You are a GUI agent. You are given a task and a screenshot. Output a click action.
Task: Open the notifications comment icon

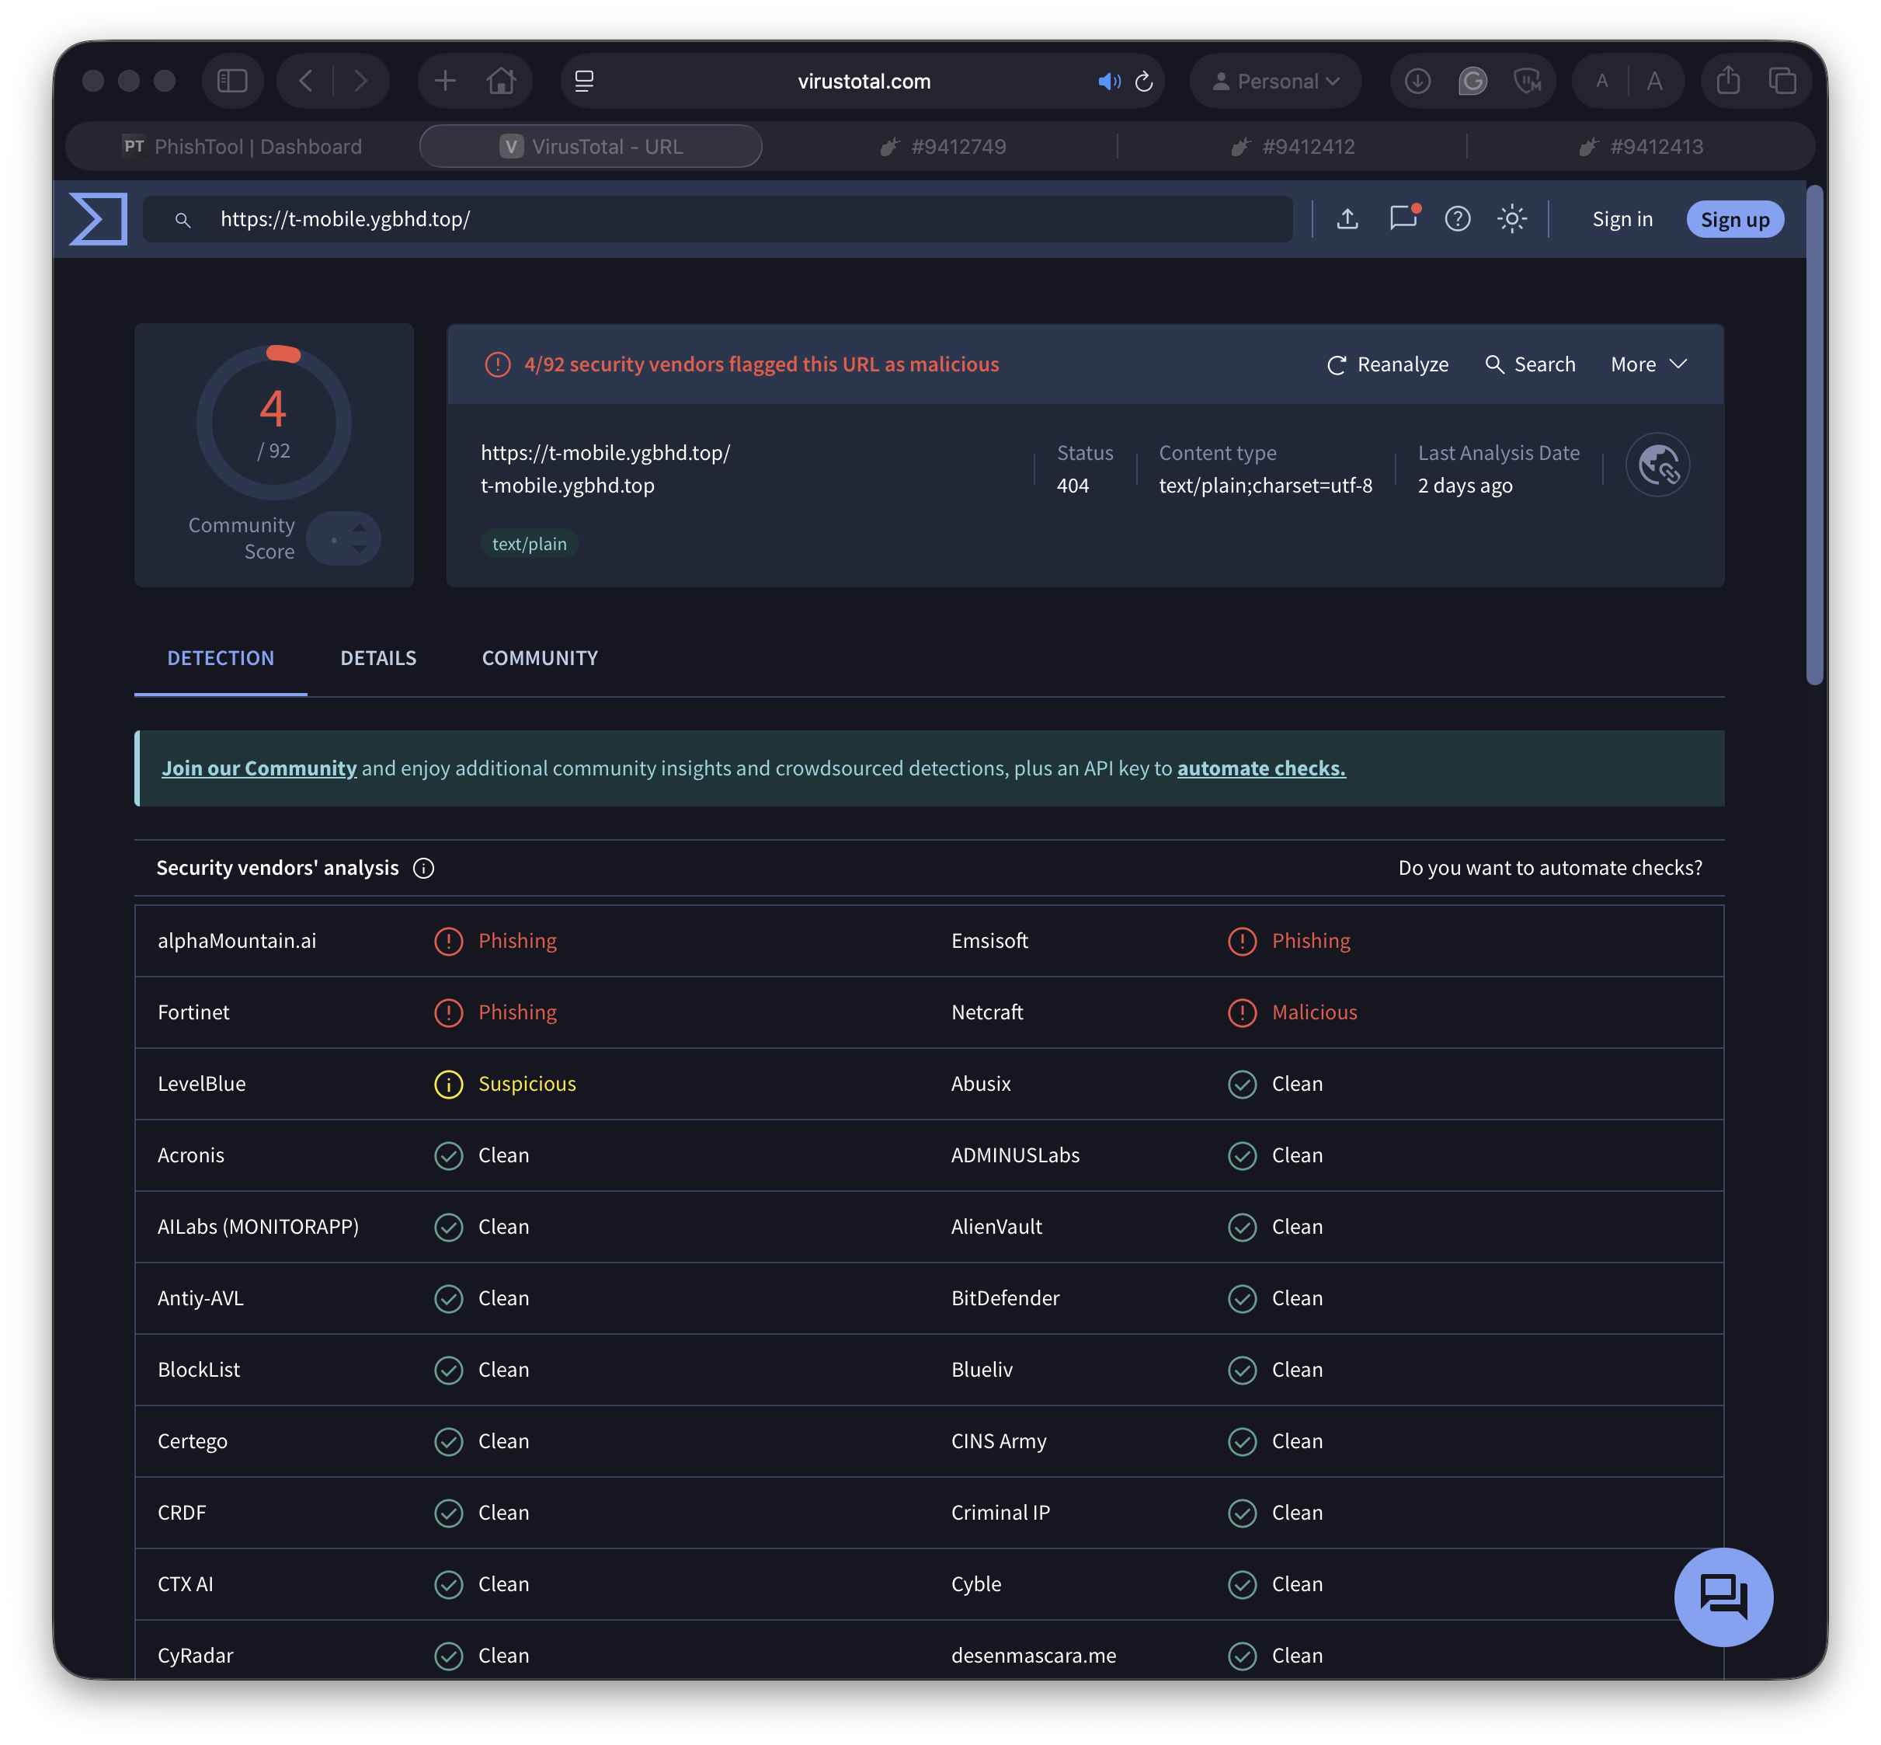pos(1403,218)
